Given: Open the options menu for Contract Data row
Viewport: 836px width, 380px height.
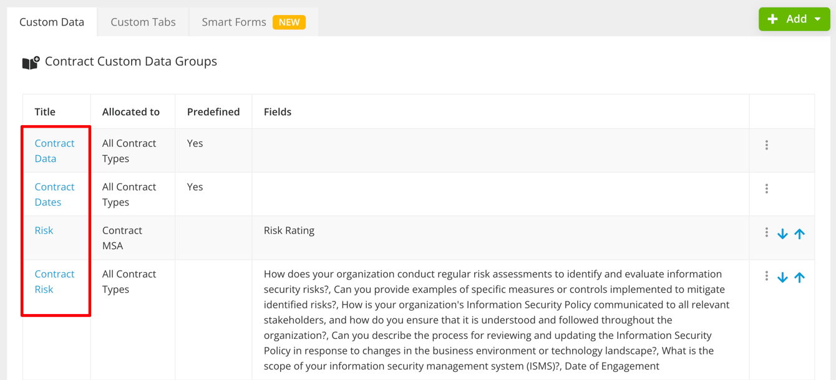Looking at the screenshot, I should [x=766, y=145].
